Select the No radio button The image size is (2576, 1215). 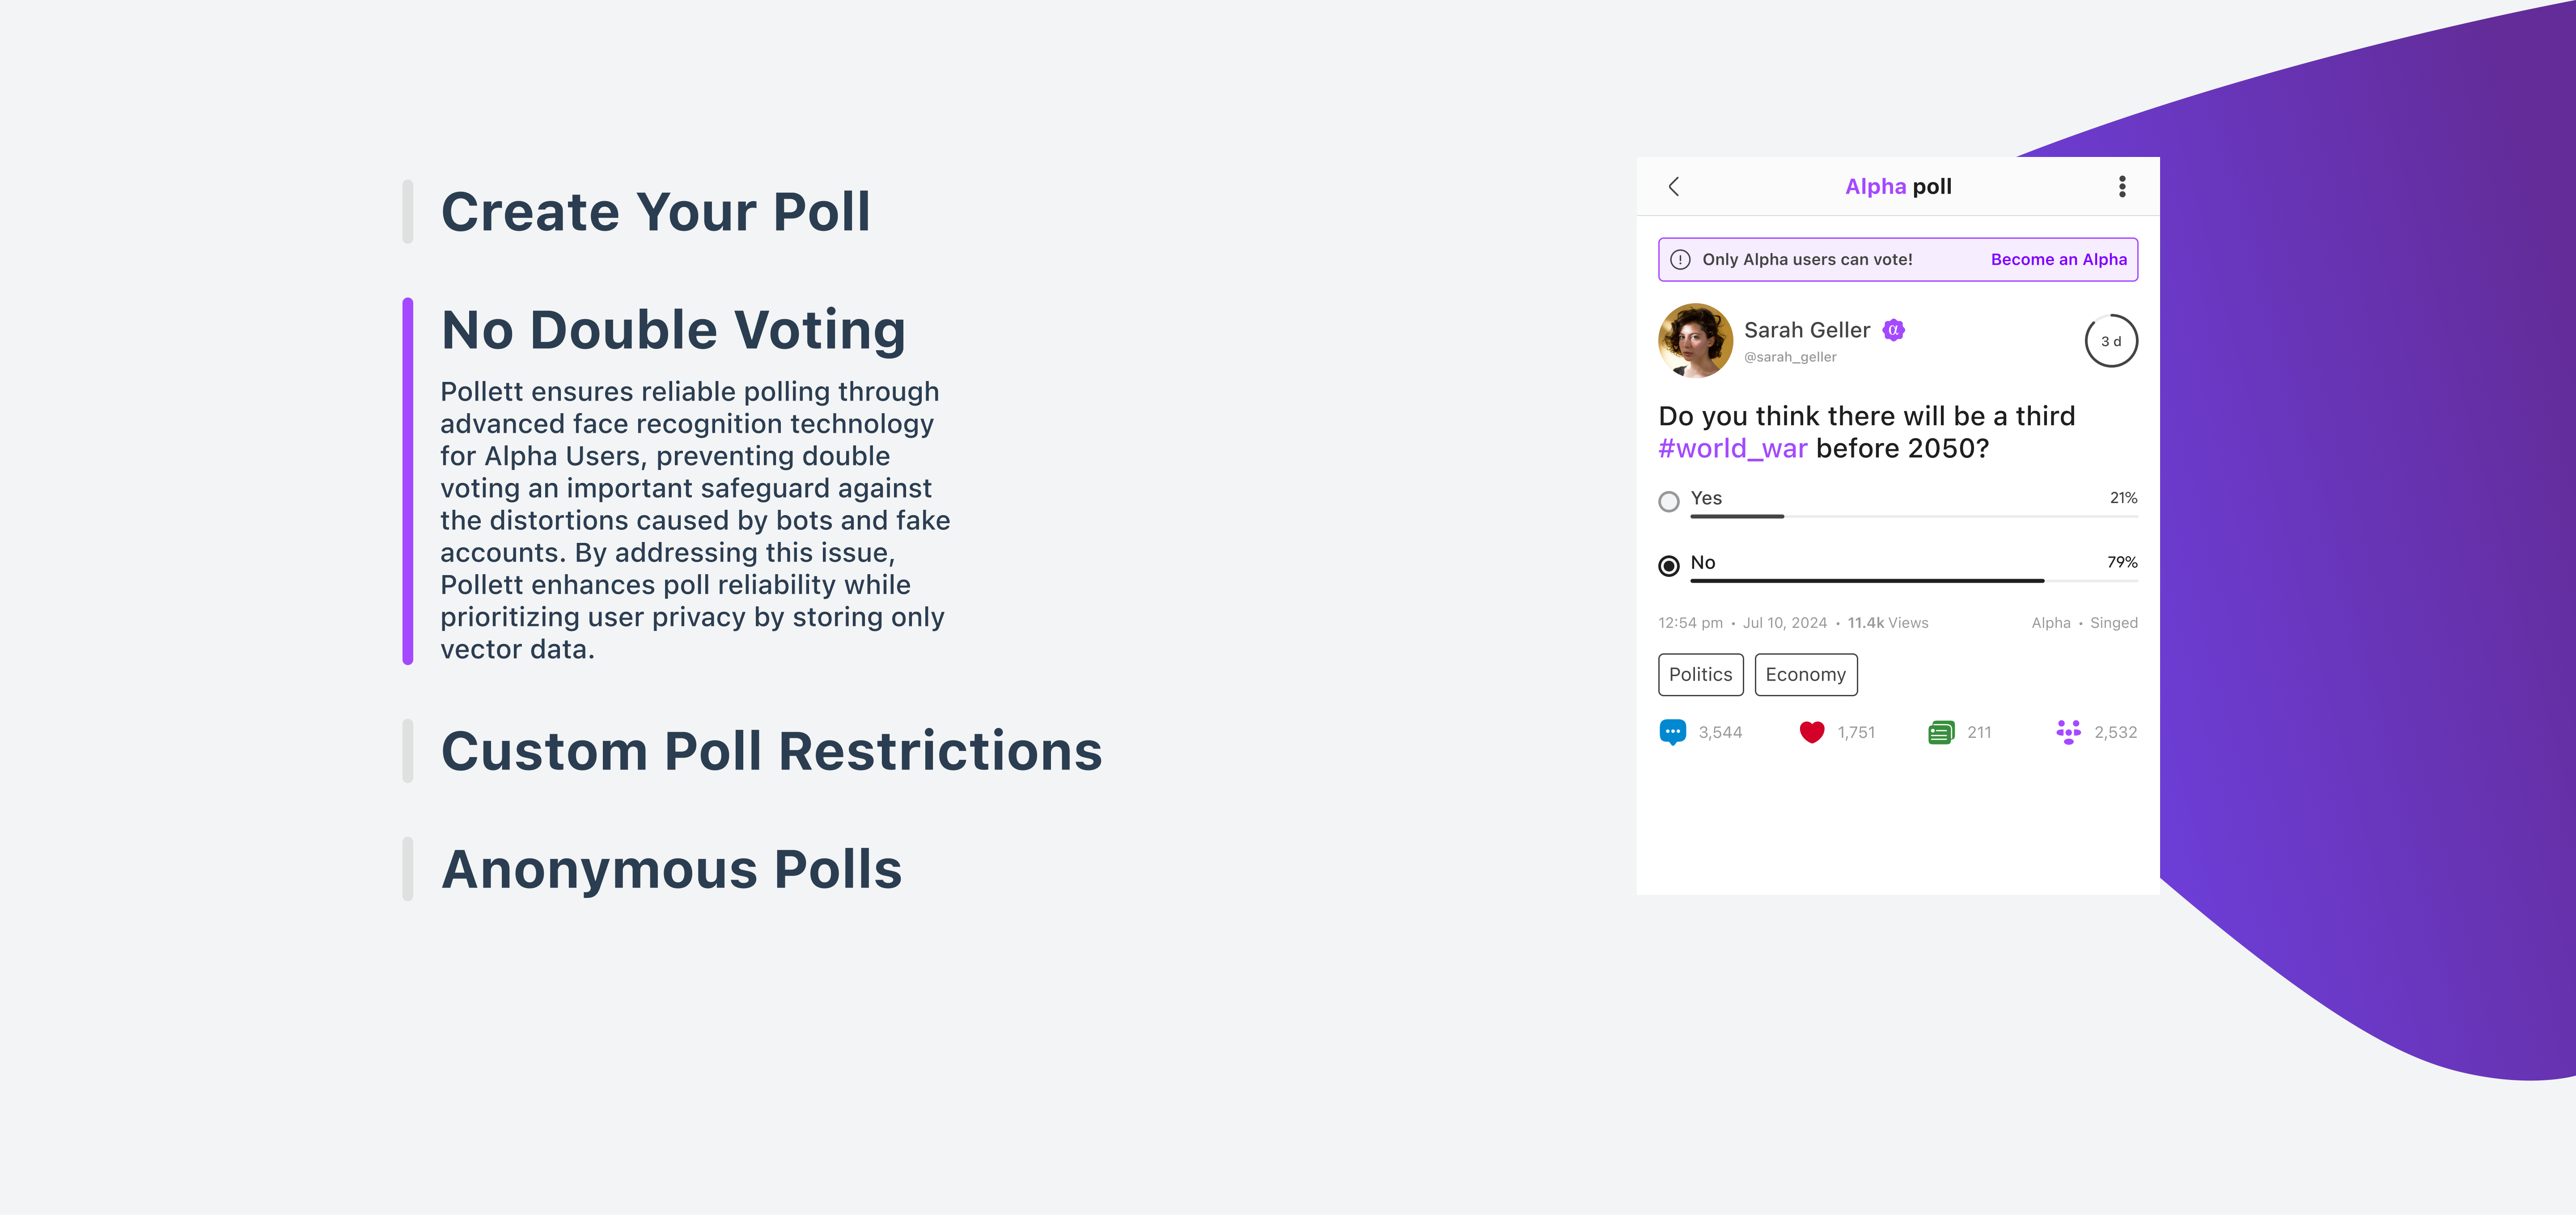[1668, 566]
